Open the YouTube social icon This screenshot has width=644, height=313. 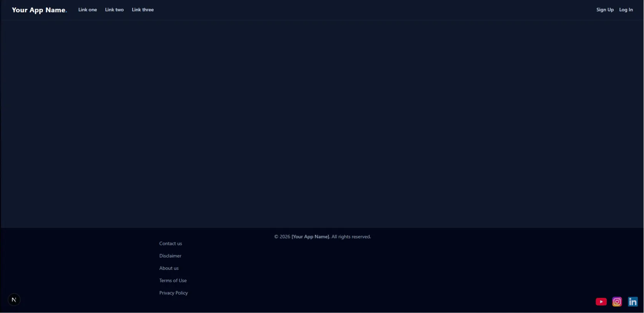(x=601, y=302)
